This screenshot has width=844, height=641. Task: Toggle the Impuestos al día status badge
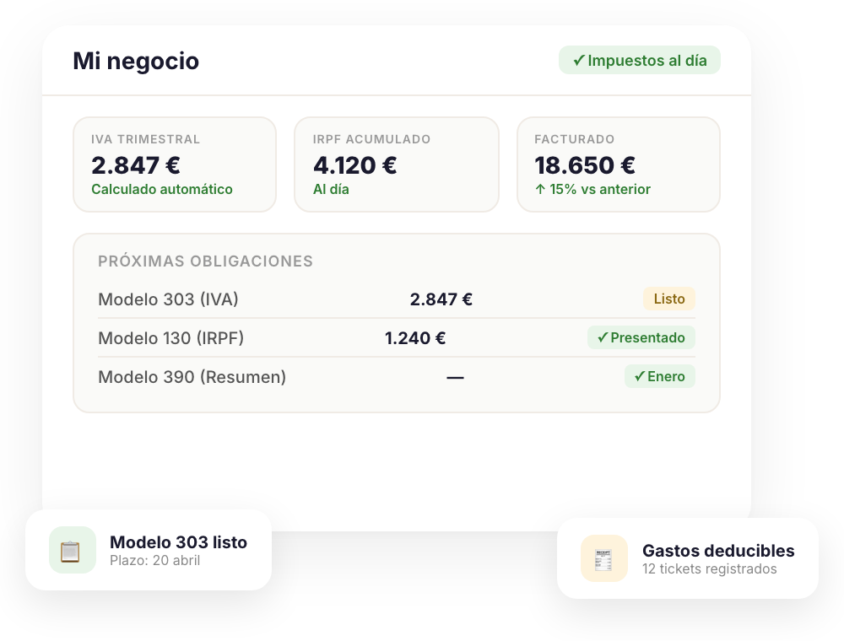(x=639, y=60)
